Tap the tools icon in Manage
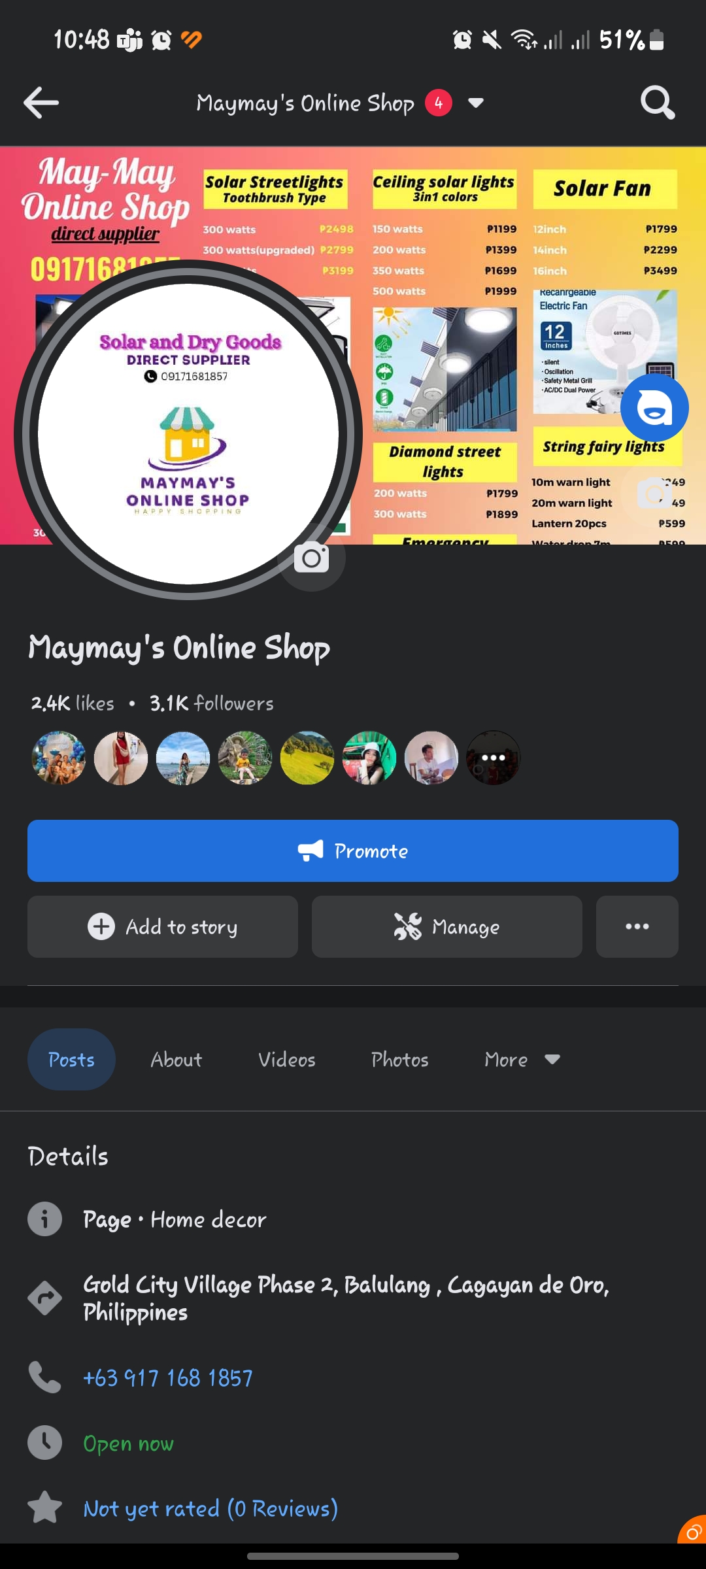The height and width of the screenshot is (1569, 706). [x=408, y=926]
